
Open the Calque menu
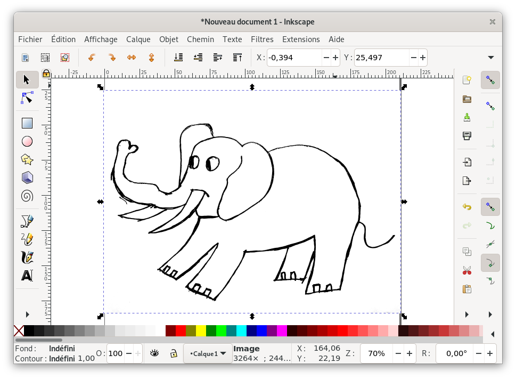coord(138,39)
